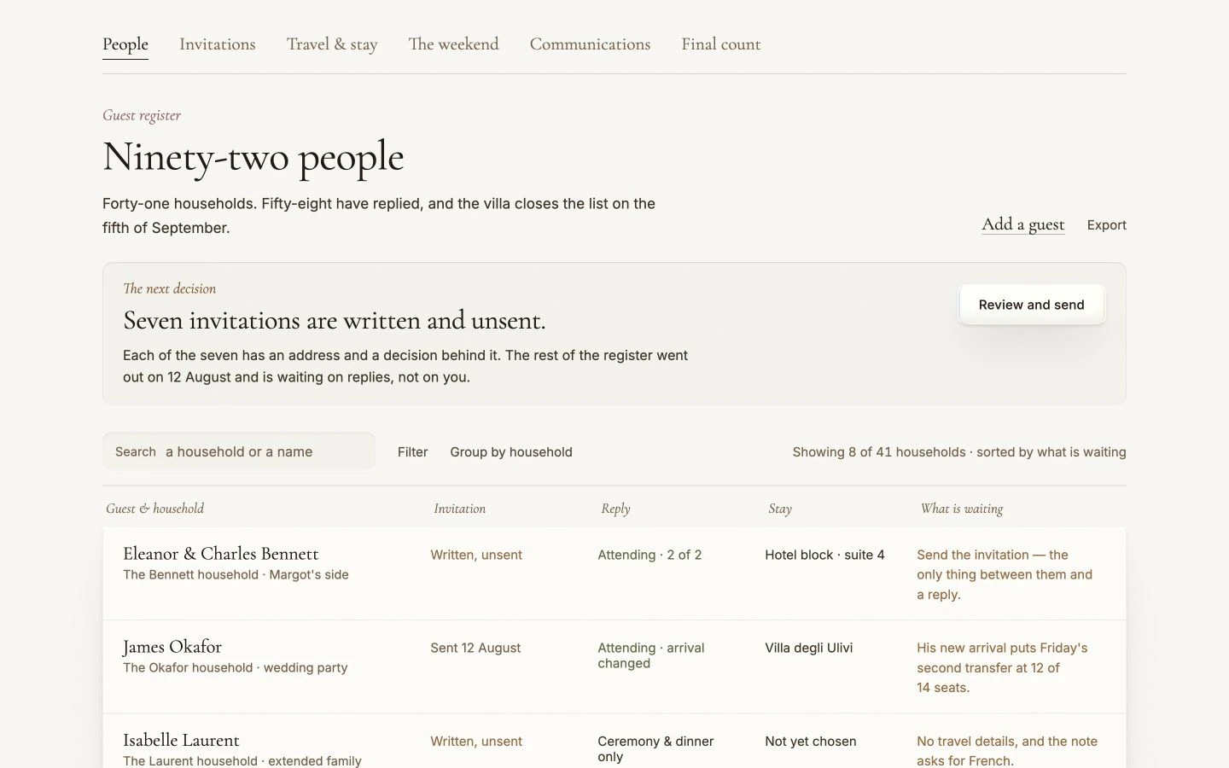Click the Add a guest link
Image resolution: width=1229 pixels, height=768 pixels.
coord(1023,224)
